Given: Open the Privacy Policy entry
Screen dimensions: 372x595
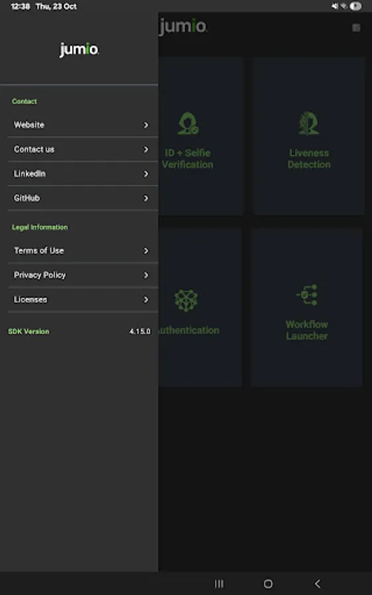Looking at the screenshot, I should (x=83, y=275).
